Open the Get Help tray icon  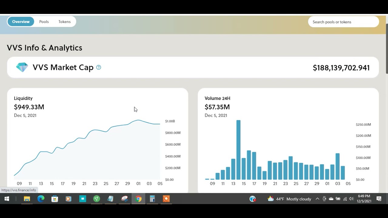tap(253, 199)
